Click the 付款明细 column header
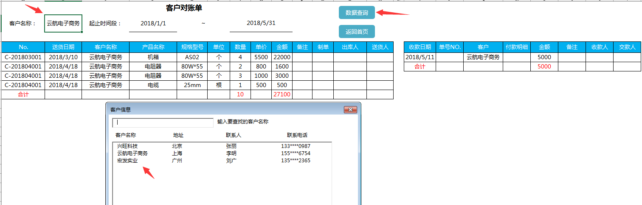This screenshot has height=205, width=642. (517, 47)
